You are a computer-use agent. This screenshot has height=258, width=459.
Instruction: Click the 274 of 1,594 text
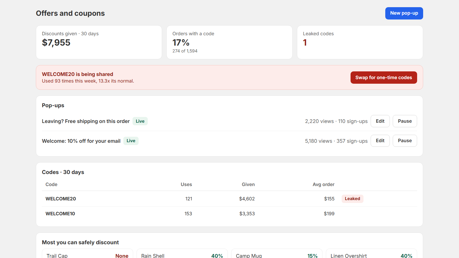coord(185,51)
